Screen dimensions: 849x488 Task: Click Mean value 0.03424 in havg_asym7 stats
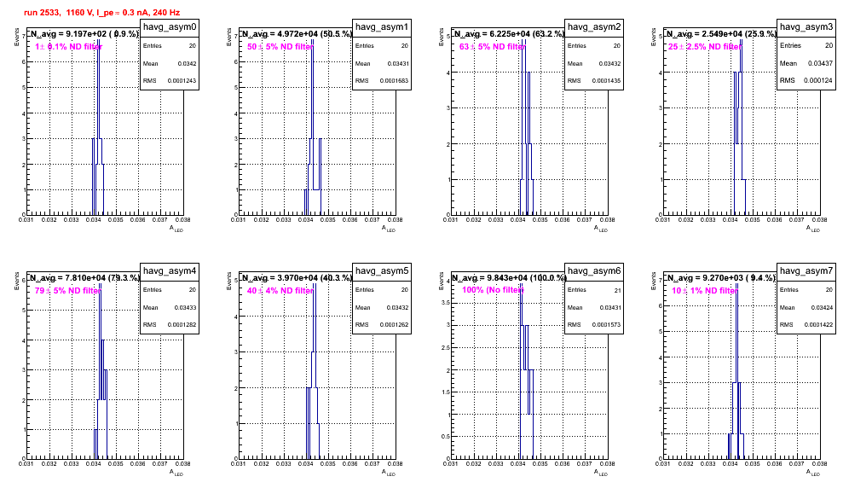click(822, 308)
